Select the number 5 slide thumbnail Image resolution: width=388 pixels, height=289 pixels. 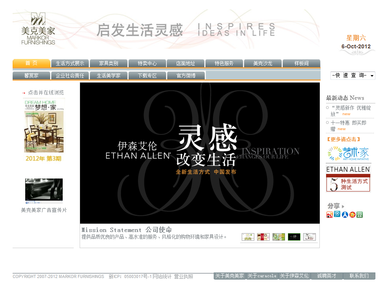(310, 237)
